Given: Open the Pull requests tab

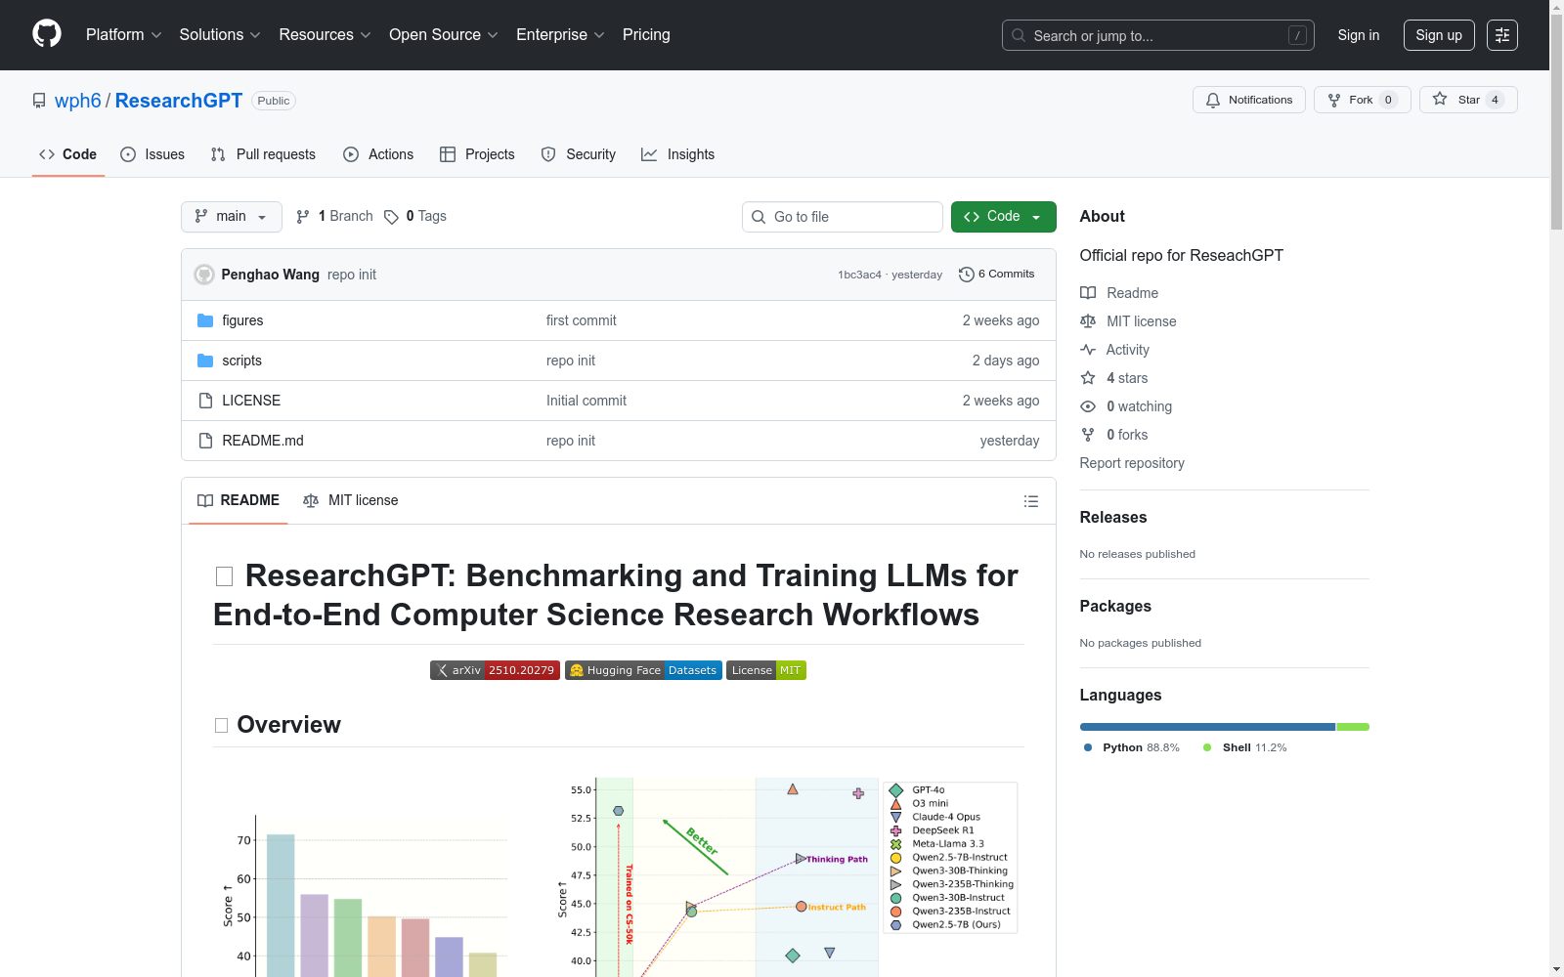Looking at the screenshot, I should pyautogui.click(x=263, y=154).
